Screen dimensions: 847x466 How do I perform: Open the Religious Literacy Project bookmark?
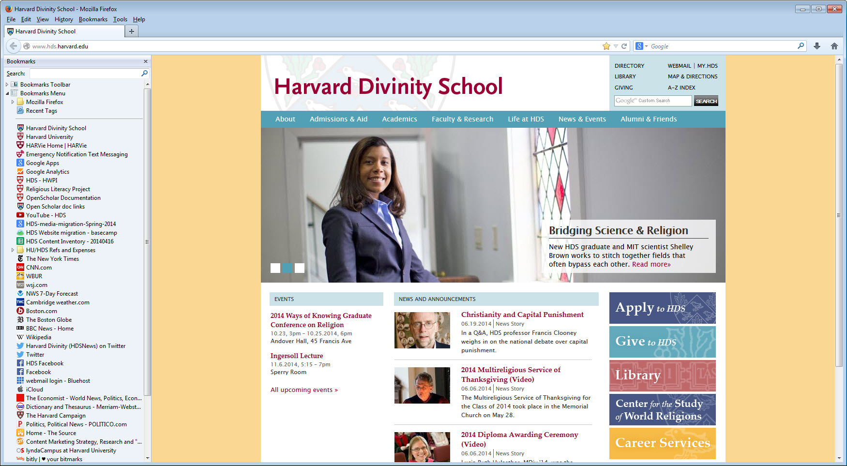58,189
